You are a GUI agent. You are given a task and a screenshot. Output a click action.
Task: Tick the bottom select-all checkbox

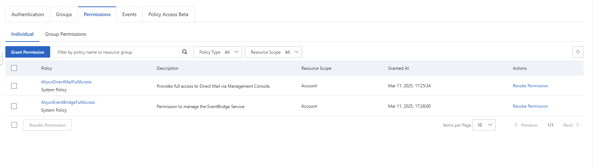[x=14, y=125]
